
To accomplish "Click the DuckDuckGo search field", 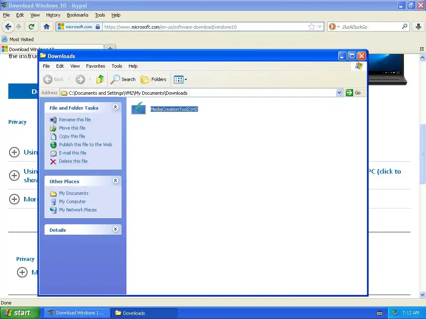I will coord(371,27).
